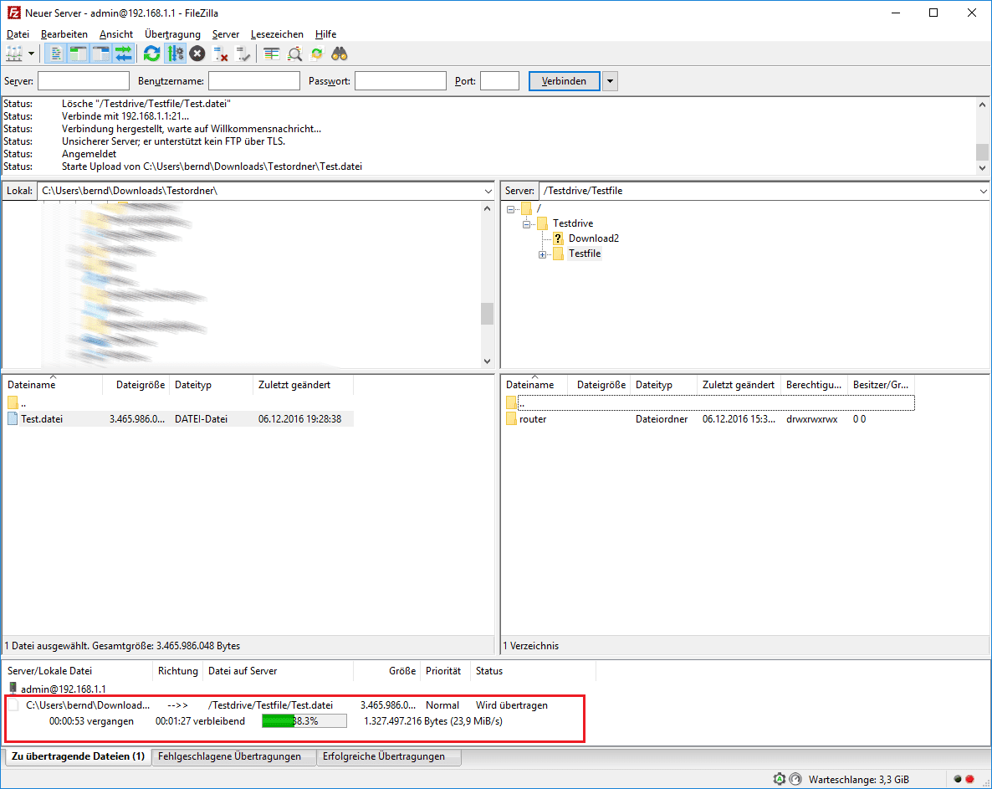Open Site Manager dropdown arrow
The image size is (992, 789).
click(x=31, y=54)
